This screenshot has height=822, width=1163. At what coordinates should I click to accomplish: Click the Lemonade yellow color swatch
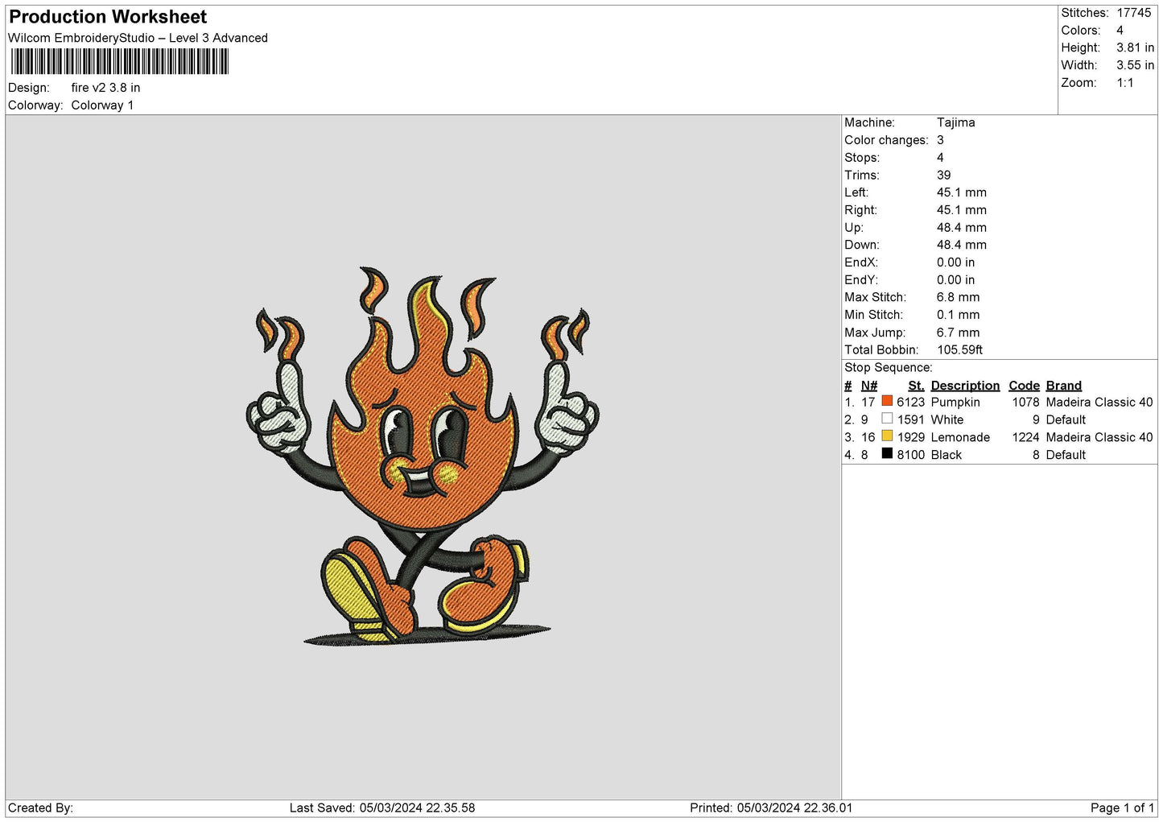click(x=887, y=436)
